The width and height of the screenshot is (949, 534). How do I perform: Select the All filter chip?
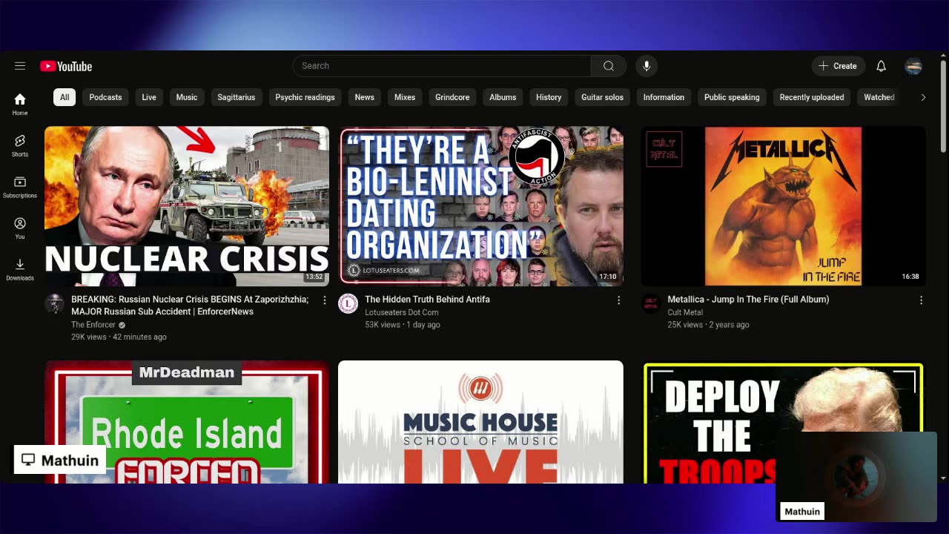[x=65, y=97]
